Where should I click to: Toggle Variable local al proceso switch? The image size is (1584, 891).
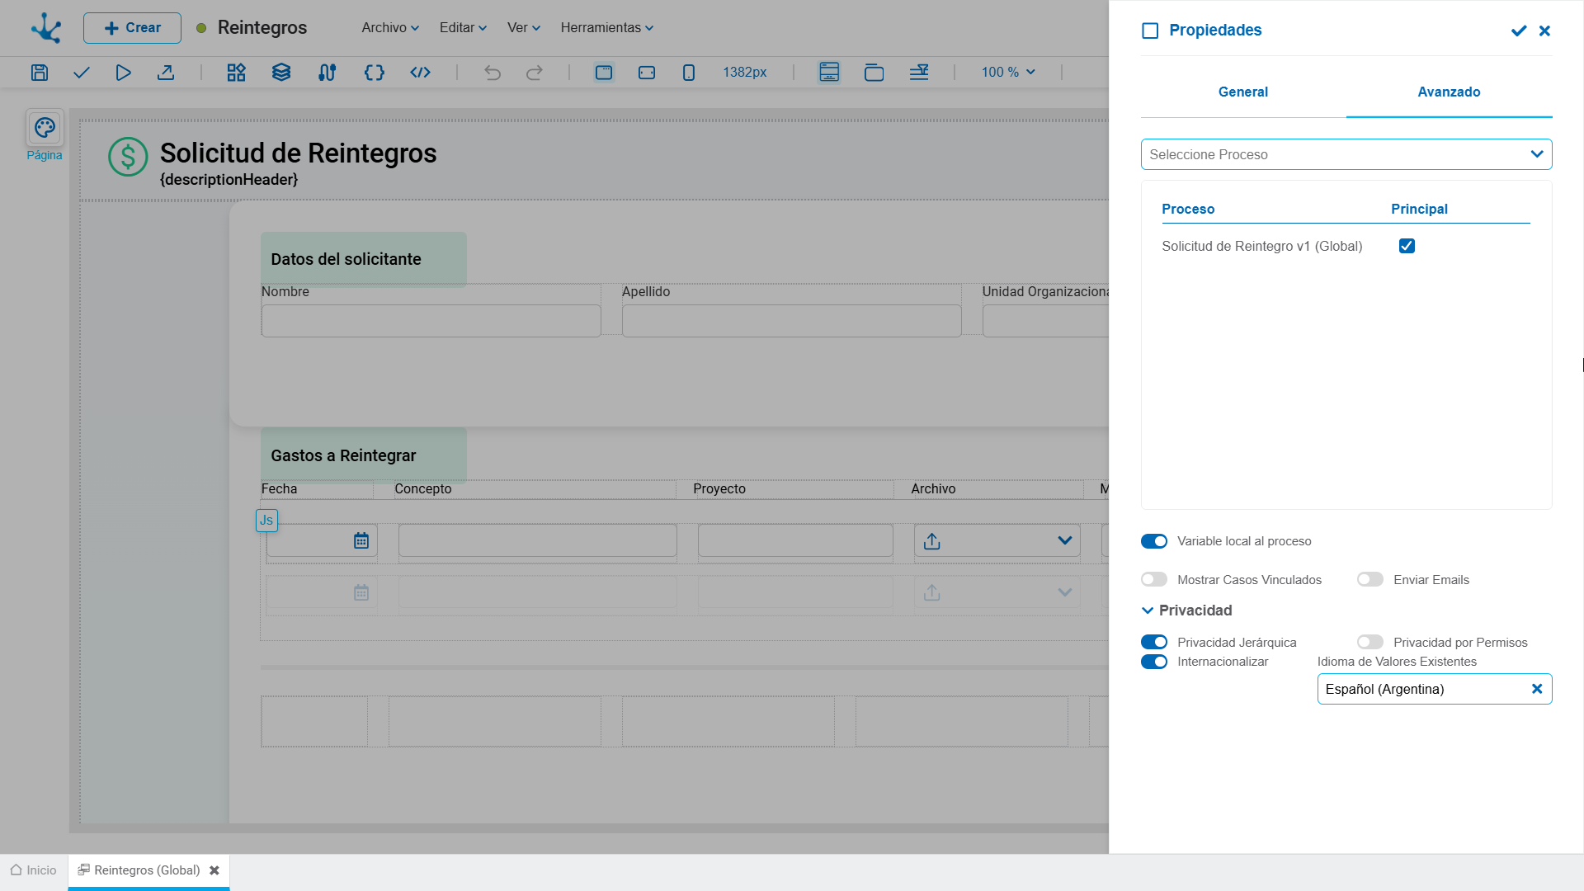click(x=1154, y=541)
